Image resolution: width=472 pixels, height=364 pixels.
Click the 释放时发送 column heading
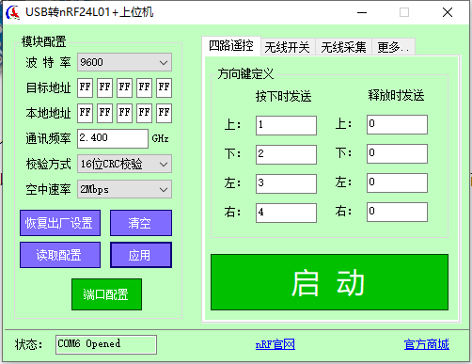396,95
